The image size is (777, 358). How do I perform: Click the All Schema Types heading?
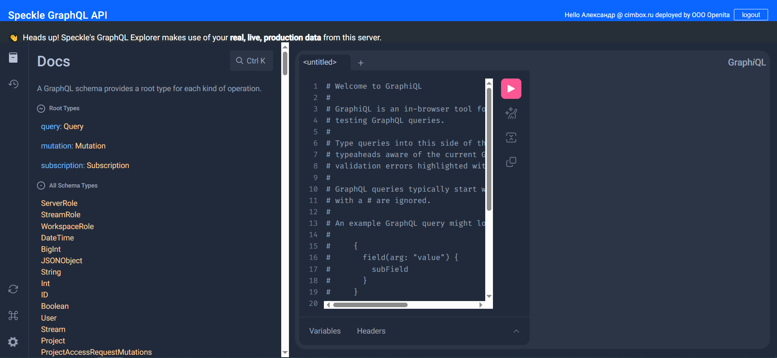point(73,186)
